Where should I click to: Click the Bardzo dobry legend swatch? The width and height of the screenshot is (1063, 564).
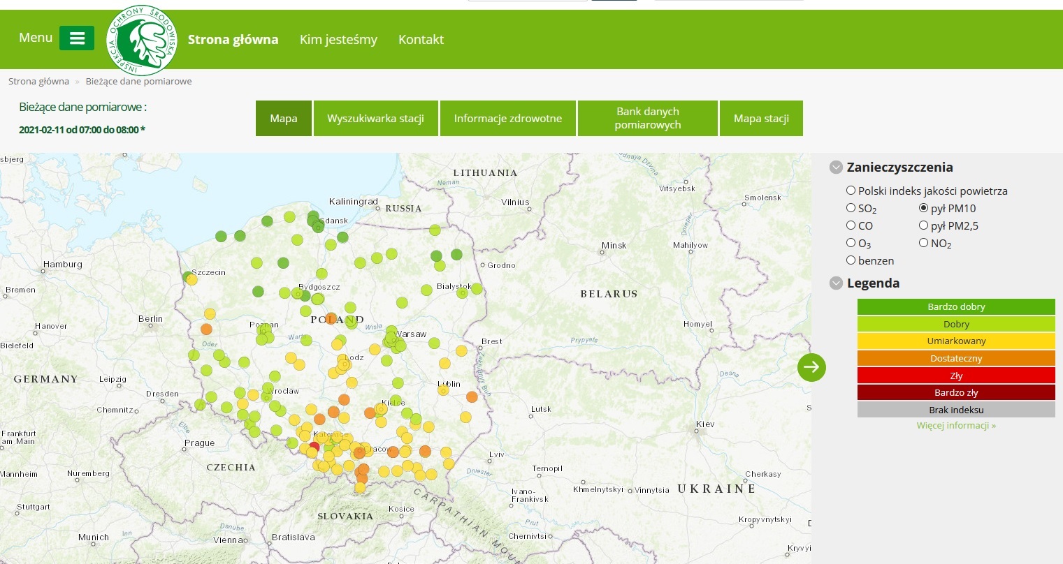click(956, 307)
